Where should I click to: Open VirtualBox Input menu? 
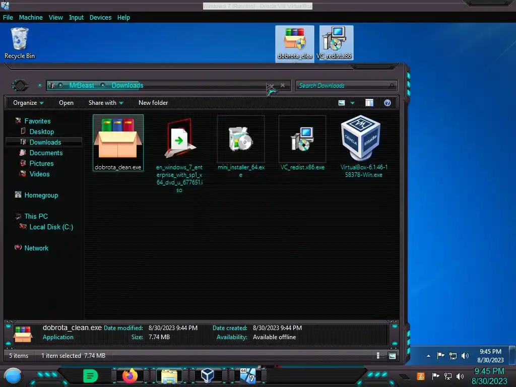pos(76,18)
